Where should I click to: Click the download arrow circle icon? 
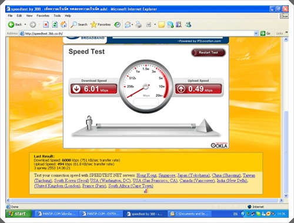pos(76,89)
